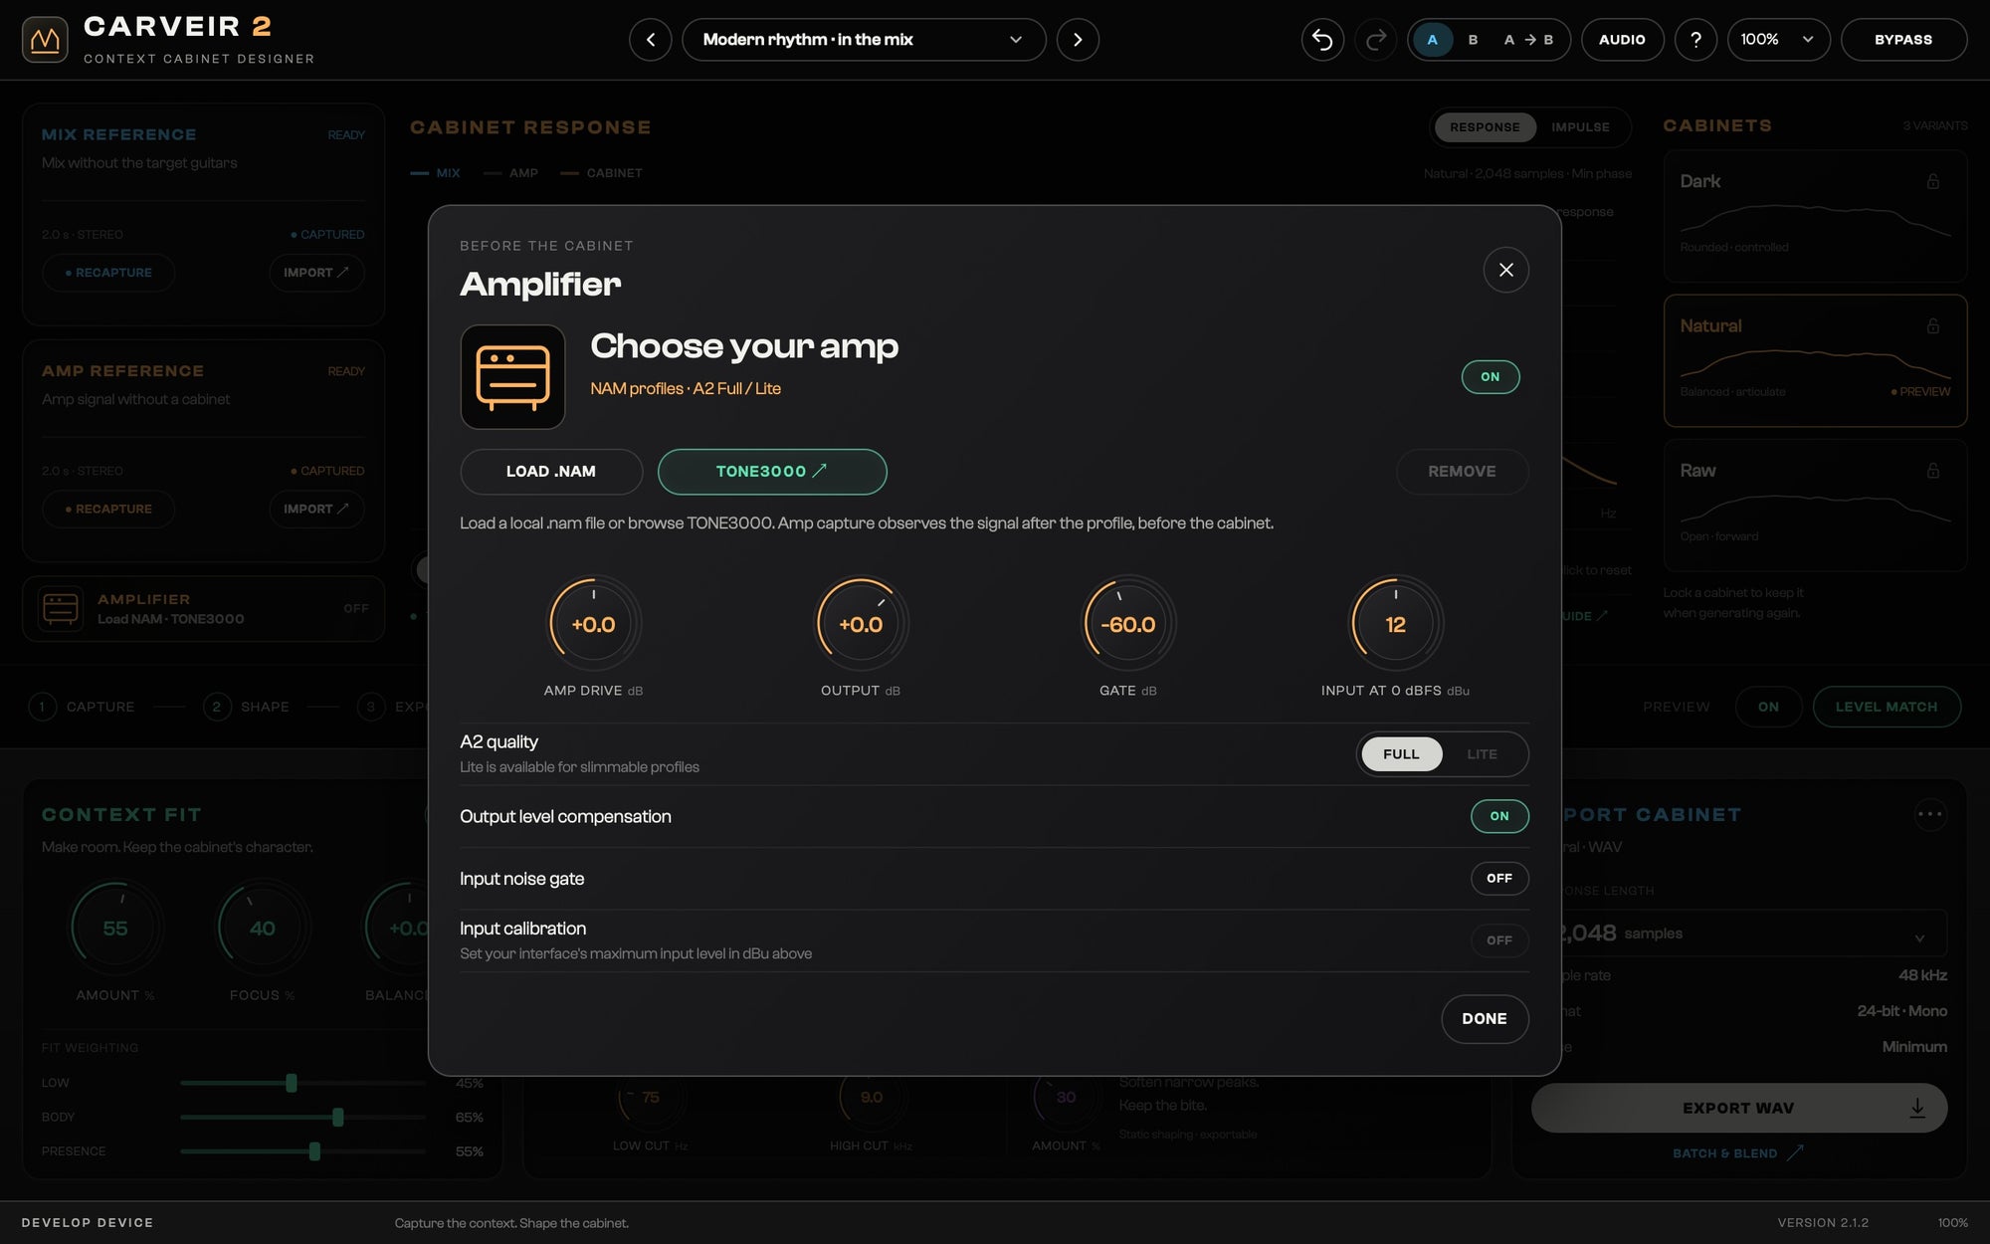Open the TONE3000 browser button

tap(772, 472)
